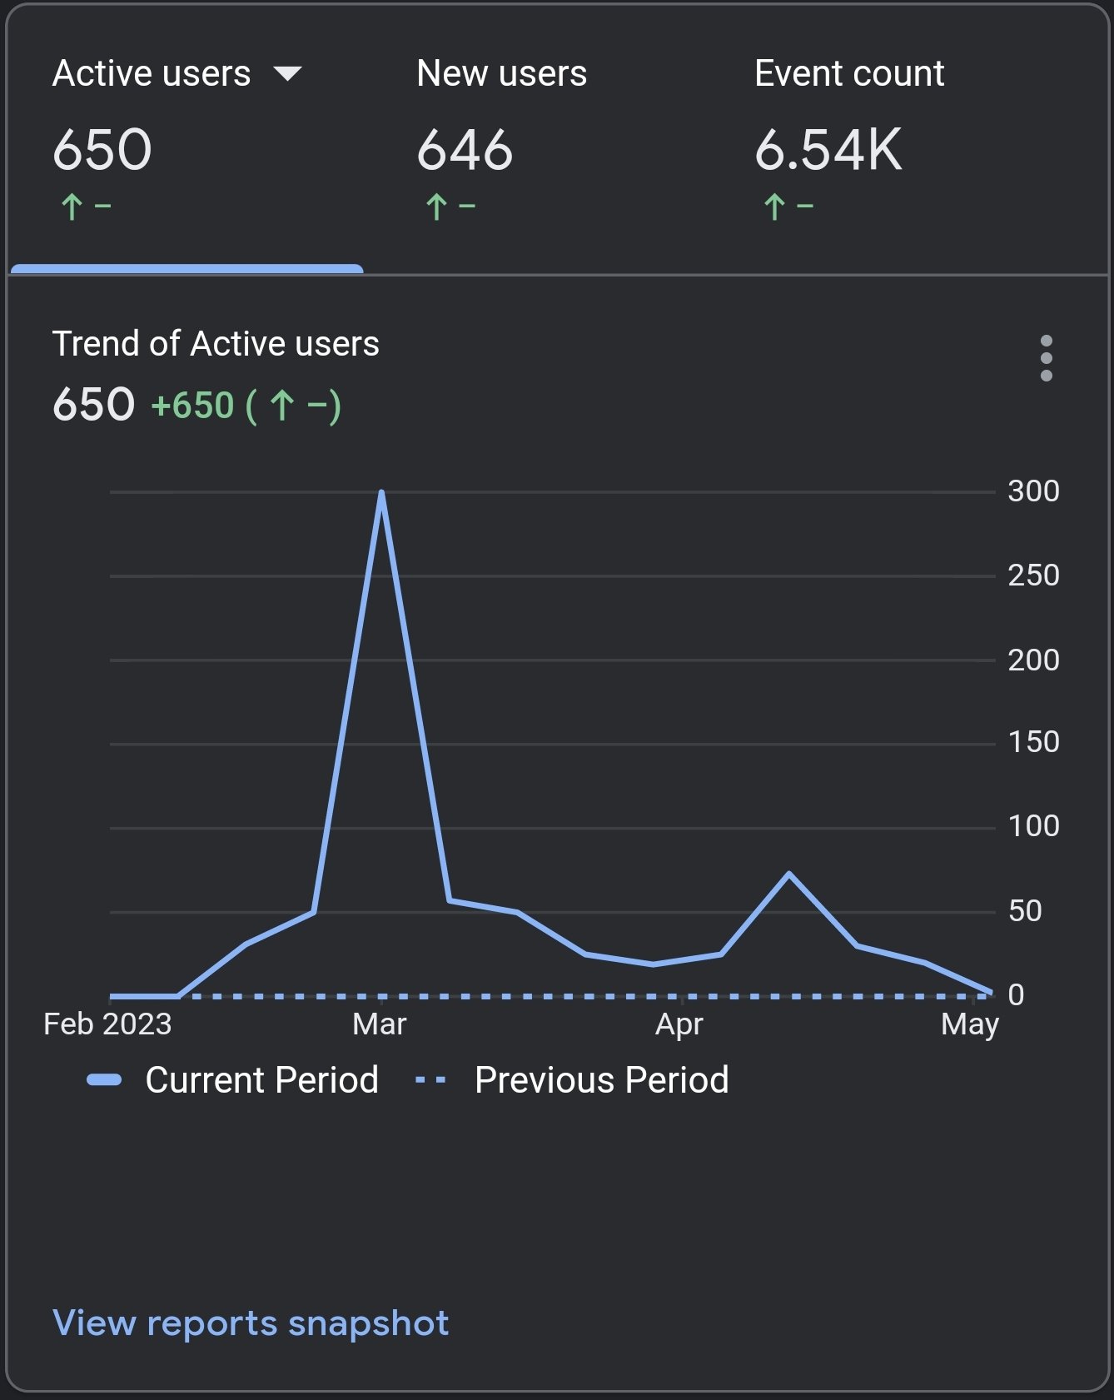Viewport: 1114px width, 1400px height.
Task: Click the Current Period legend swatch
Action: [105, 1080]
